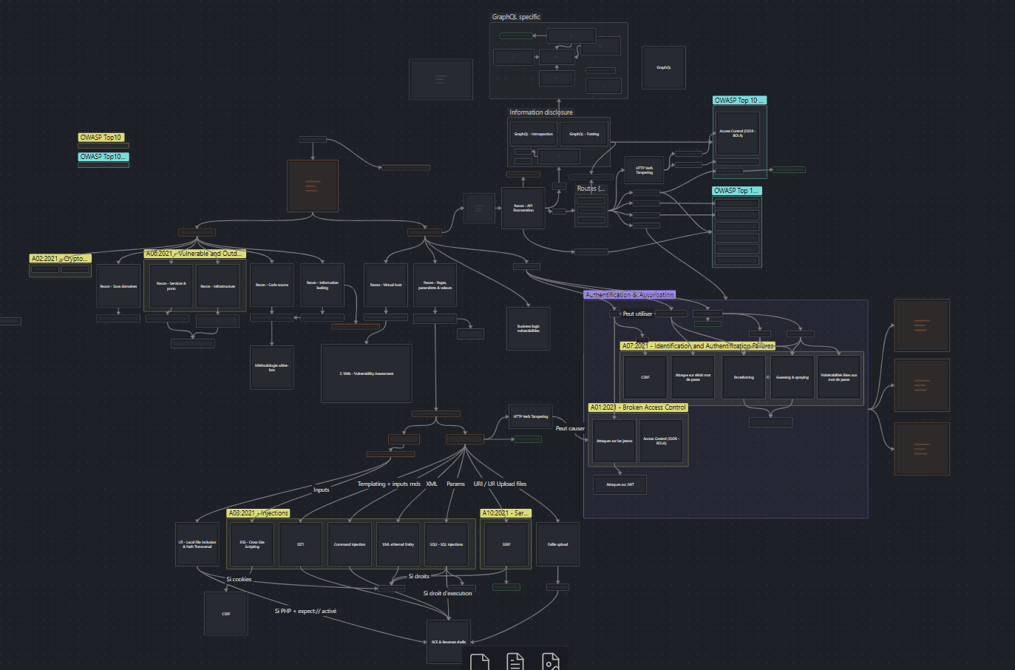Click the Add note from vault icon
1015x670 pixels.
pyautogui.click(x=515, y=660)
